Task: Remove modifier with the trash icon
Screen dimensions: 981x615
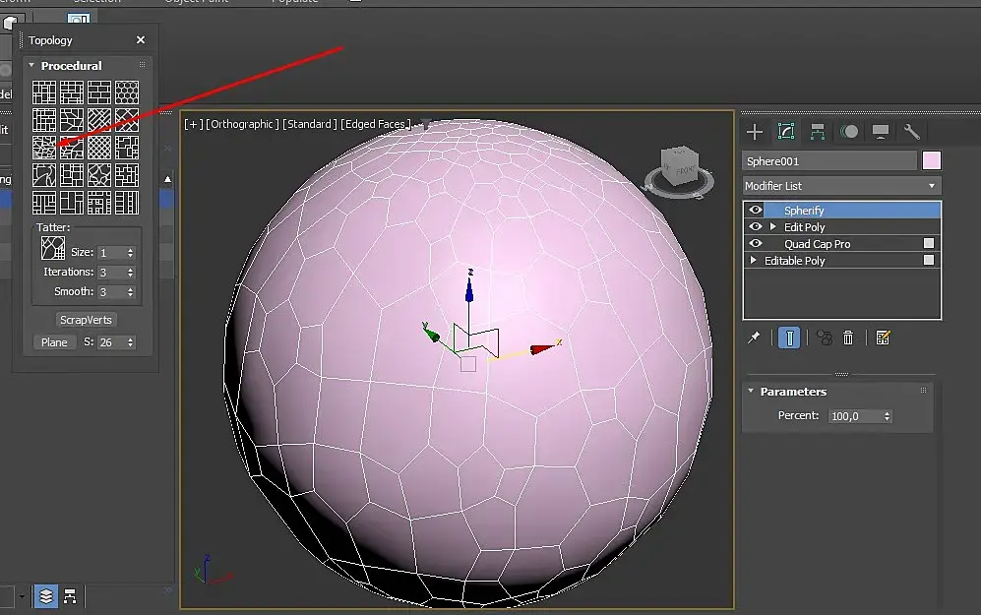Action: coord(848,338)
